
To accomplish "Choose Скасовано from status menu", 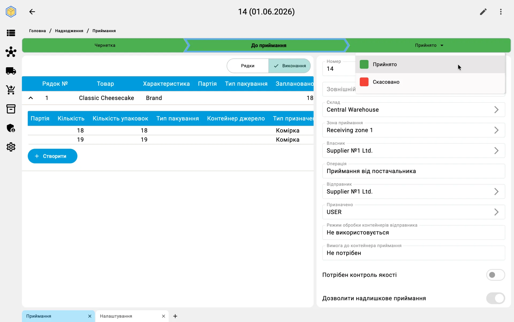I will click(430, 82).
